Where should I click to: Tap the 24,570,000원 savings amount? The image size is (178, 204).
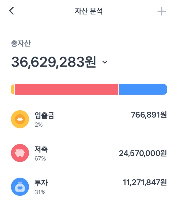(x=143, y=153)
